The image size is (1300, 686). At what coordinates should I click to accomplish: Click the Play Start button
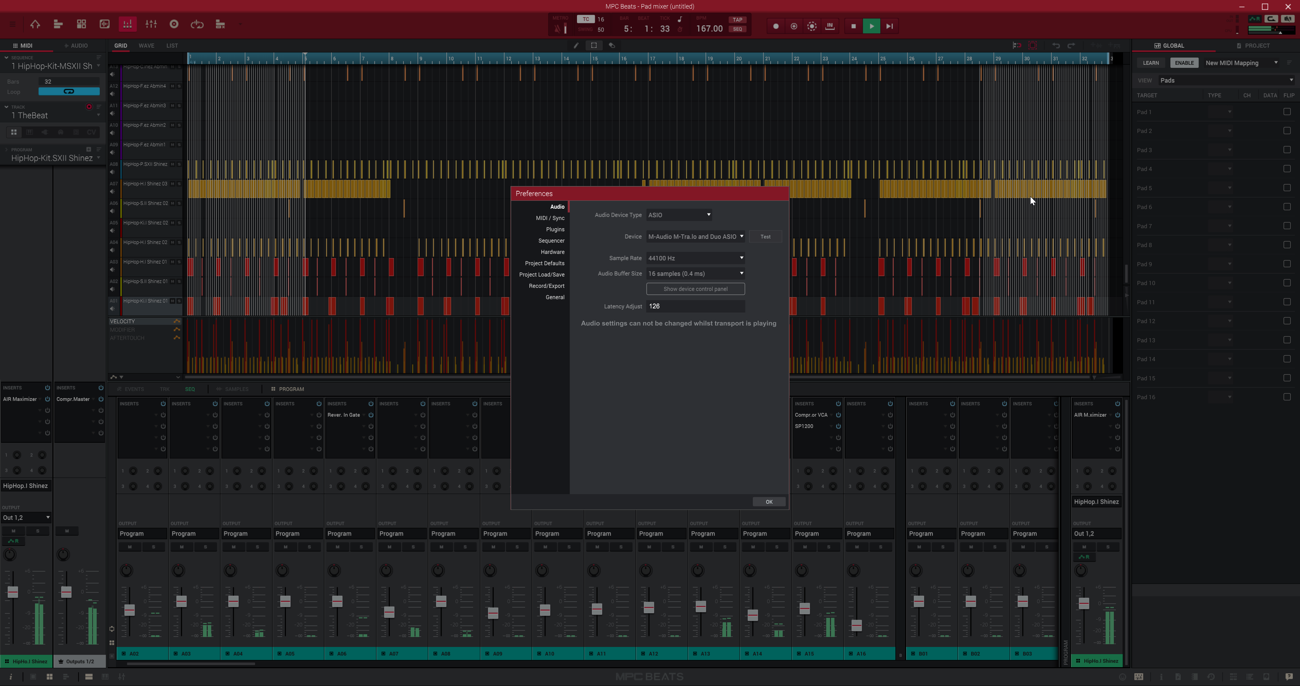pos(890,26)
